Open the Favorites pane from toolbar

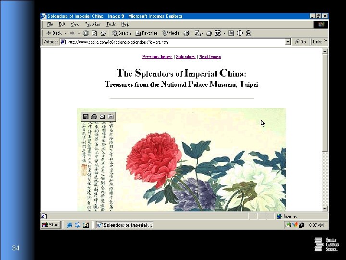click(x=147, y=33)
